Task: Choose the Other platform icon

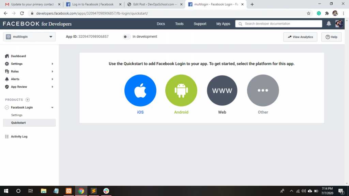Action: [x=263, y=91]
